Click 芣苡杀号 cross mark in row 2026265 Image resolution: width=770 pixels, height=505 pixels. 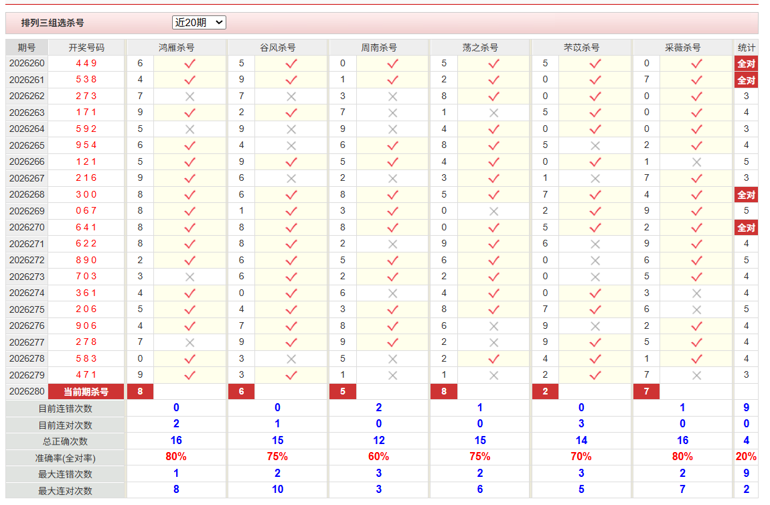(595, 145)
